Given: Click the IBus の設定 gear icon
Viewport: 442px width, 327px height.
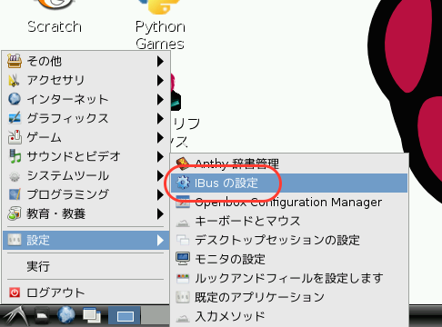Looking at the screenshot, I should coord(183,183).
